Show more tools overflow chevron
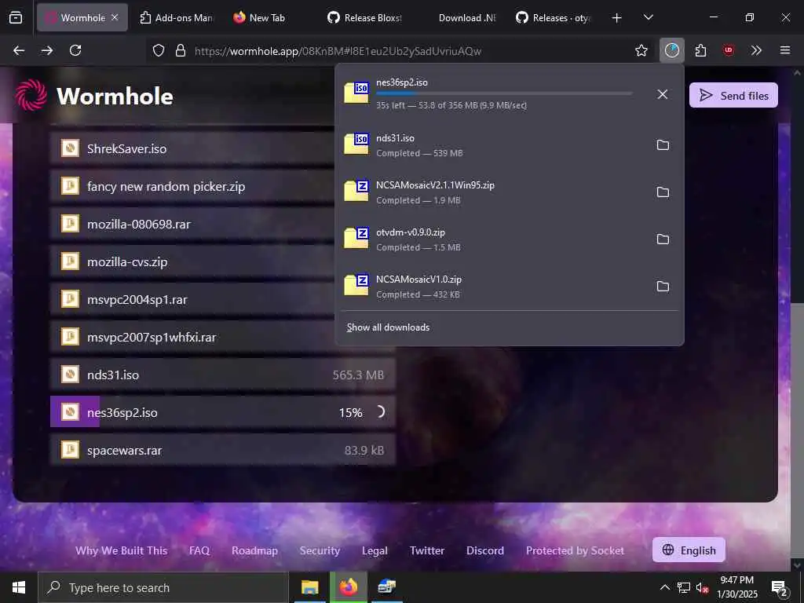Screen dimensions: 804x603 (756, 50)
